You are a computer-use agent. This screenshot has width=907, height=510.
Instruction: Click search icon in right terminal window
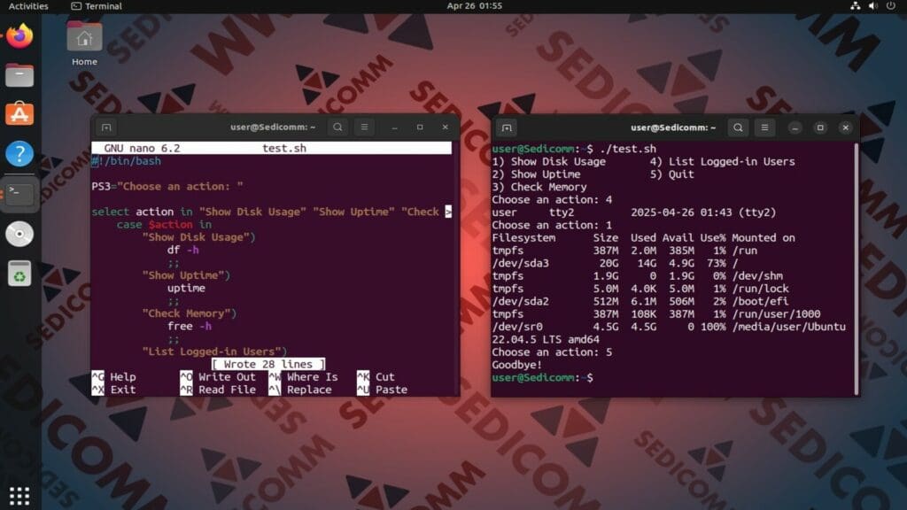(x=738, y=127)
